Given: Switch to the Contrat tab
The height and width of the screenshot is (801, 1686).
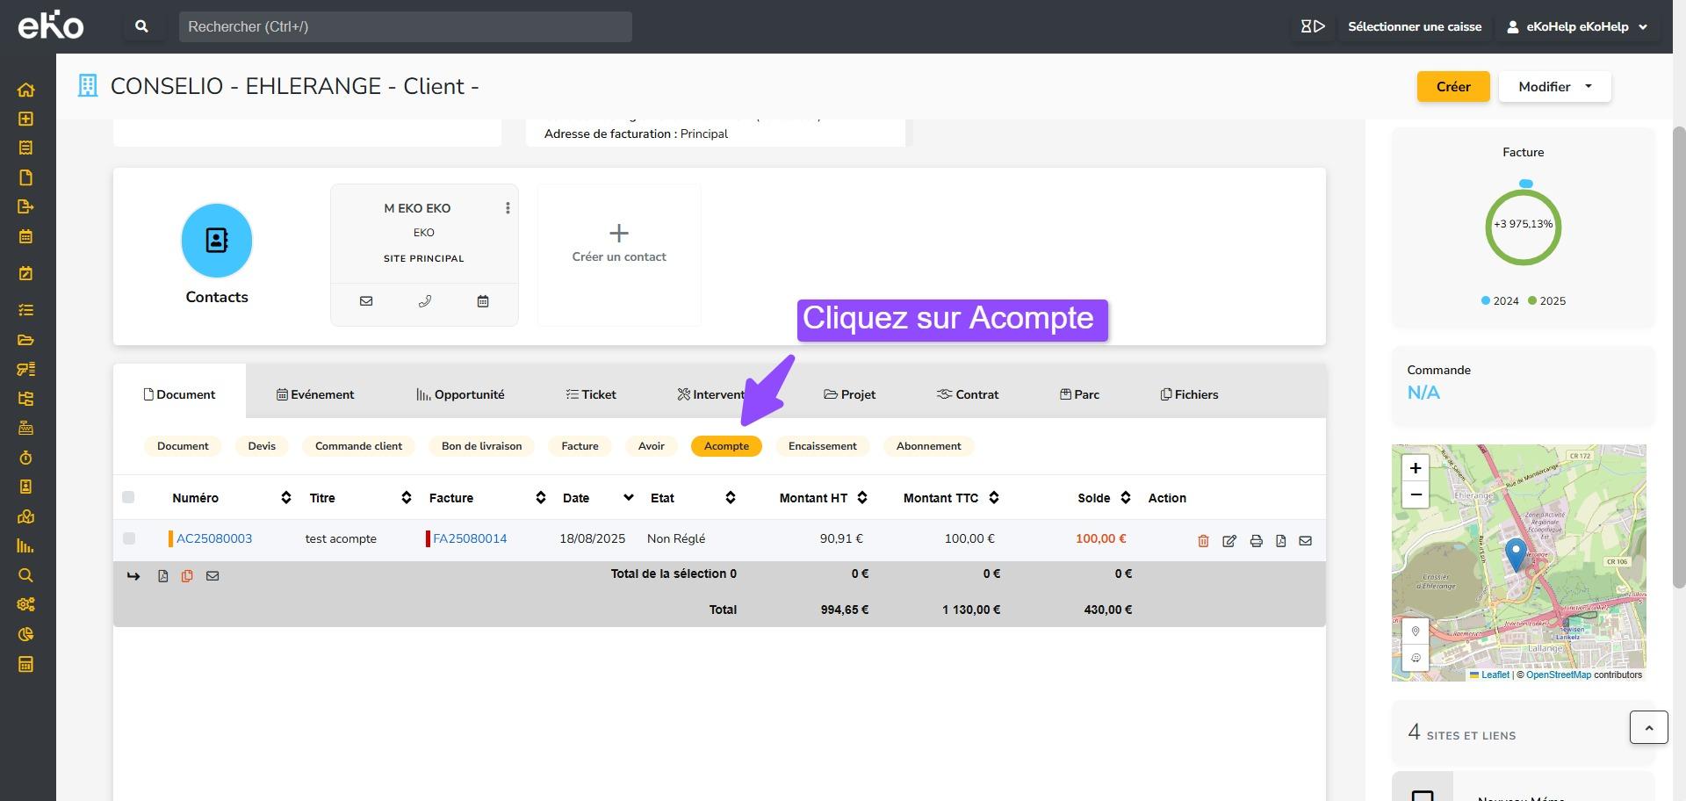Looking at the screenshot, I should click(968, 394).
